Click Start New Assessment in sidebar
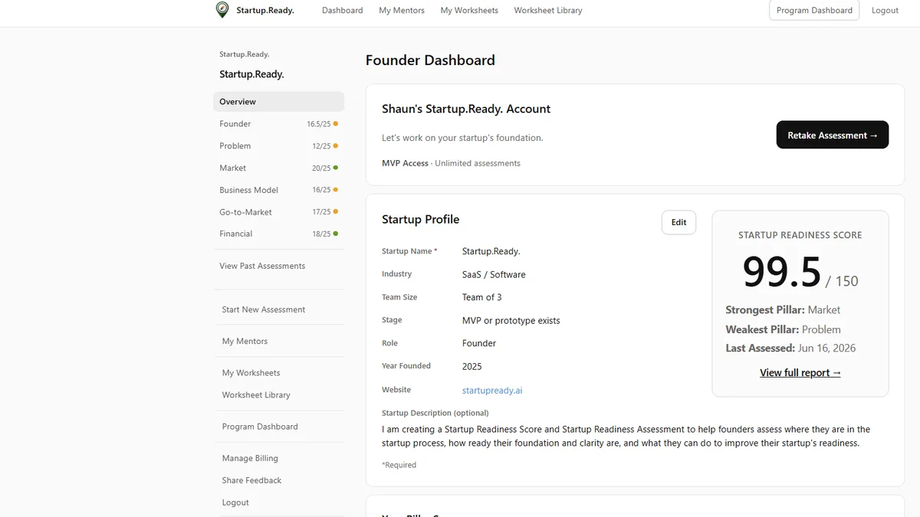 (264, 309)
